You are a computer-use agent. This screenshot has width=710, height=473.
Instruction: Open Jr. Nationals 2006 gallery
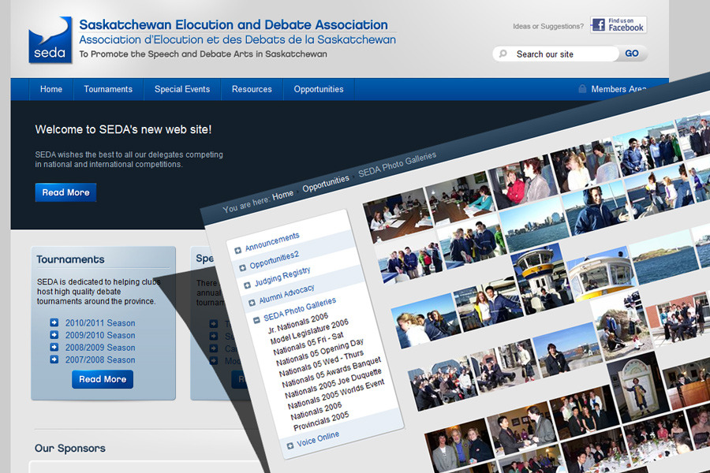pyautogui.click(x=297, y=322)
